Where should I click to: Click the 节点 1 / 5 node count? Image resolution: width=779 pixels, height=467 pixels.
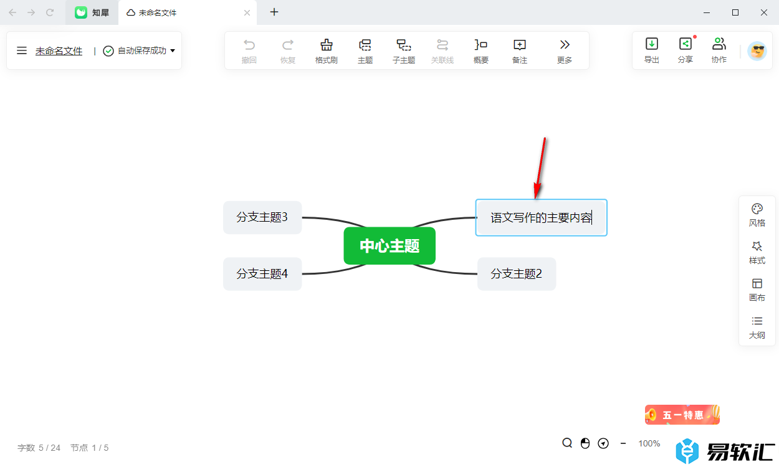pos(89,448)
